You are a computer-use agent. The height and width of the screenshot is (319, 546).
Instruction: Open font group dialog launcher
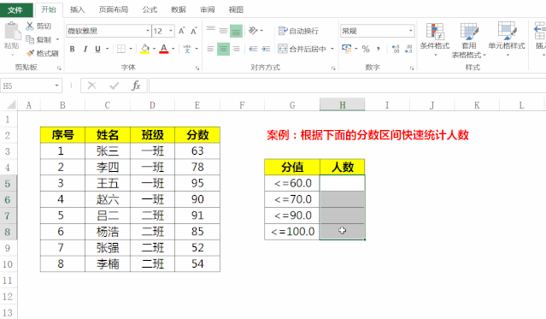tap(197, 68)
